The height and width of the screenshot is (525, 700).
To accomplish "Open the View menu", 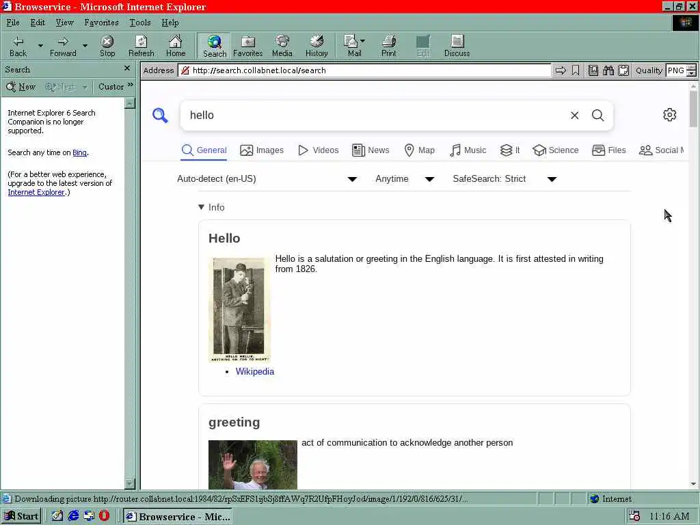I will click(64, 23).
